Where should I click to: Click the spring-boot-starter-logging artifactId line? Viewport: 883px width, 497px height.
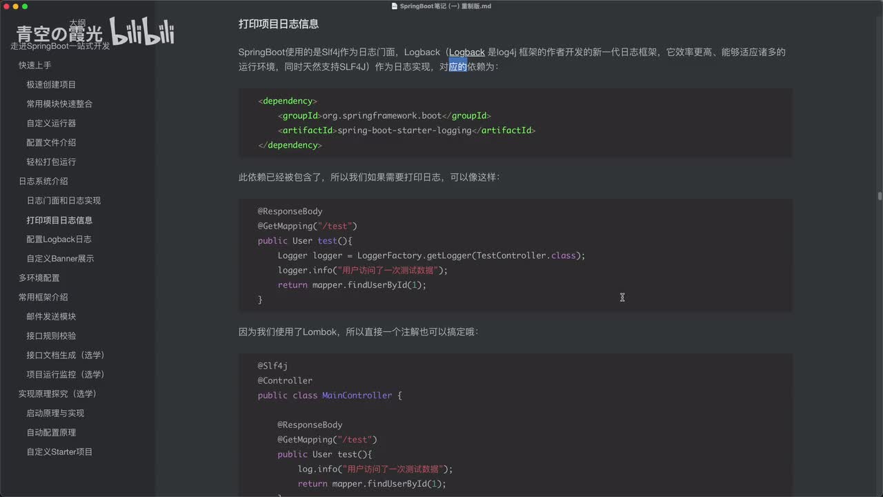point(406,130)
